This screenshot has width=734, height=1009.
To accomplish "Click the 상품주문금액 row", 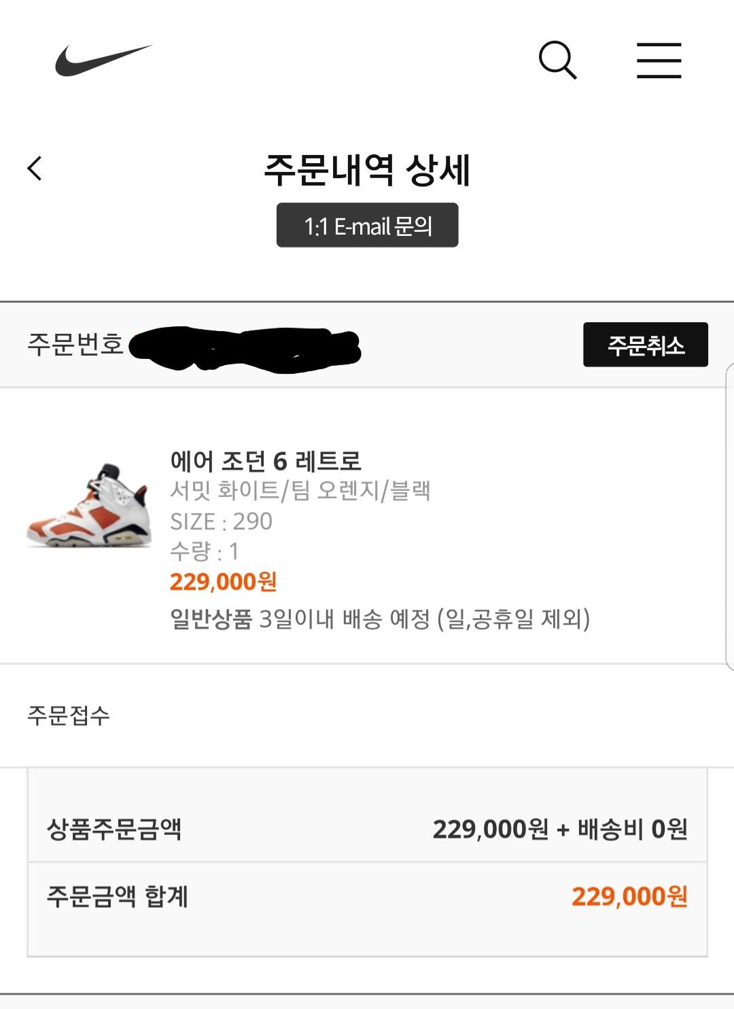I will 367,829.
